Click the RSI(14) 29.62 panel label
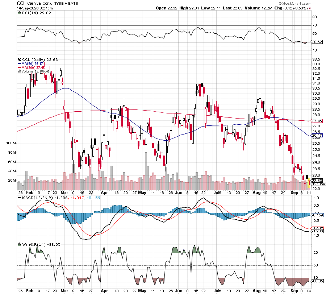This screenshot has height=294, width=326. (x=36, y=13)
